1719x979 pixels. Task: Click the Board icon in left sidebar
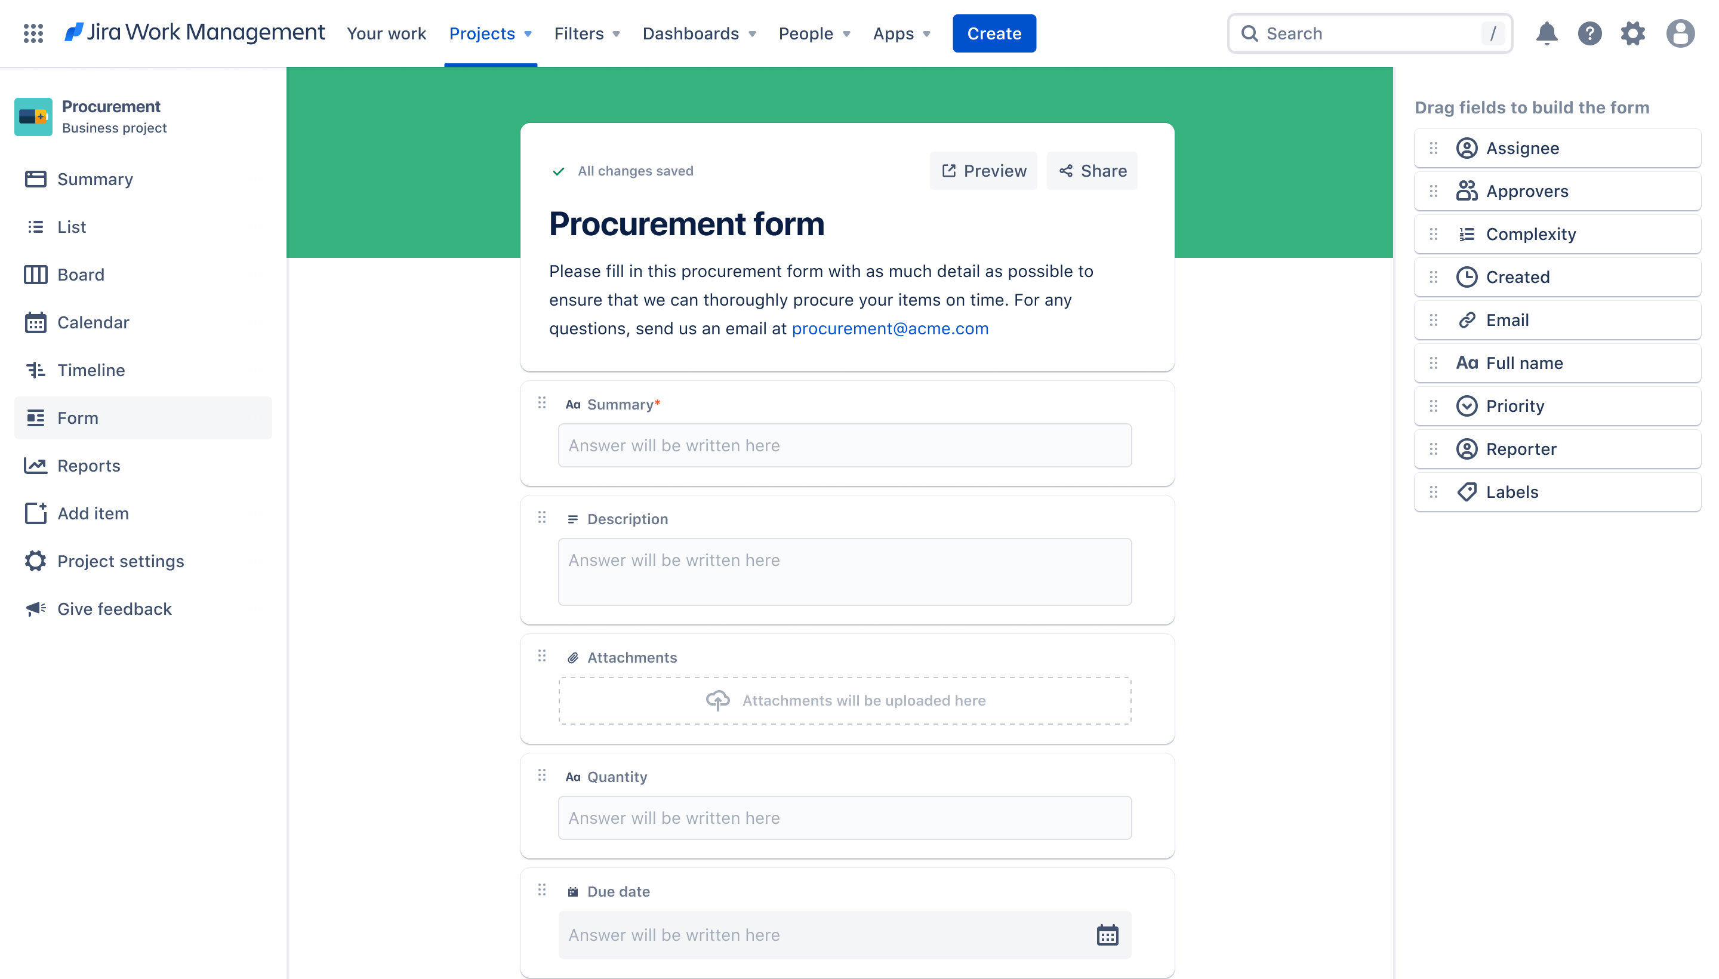tap(35, 274)
